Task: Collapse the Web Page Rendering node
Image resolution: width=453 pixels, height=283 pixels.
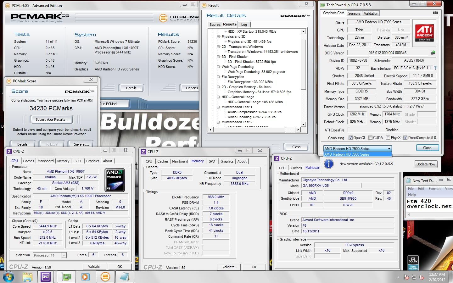Action: click(x=218, y=67)
